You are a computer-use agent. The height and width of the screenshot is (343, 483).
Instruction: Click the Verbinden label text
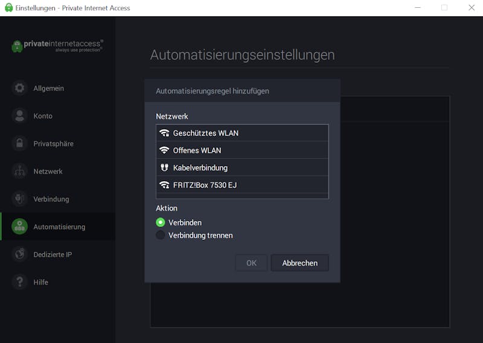pyautogui.click(x=185, y=222)
